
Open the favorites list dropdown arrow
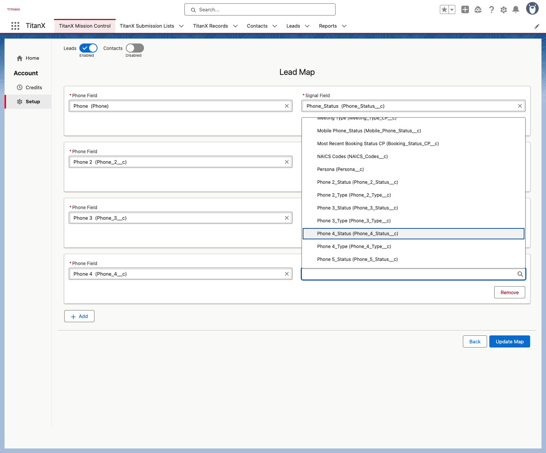click(x=452, y=10)
